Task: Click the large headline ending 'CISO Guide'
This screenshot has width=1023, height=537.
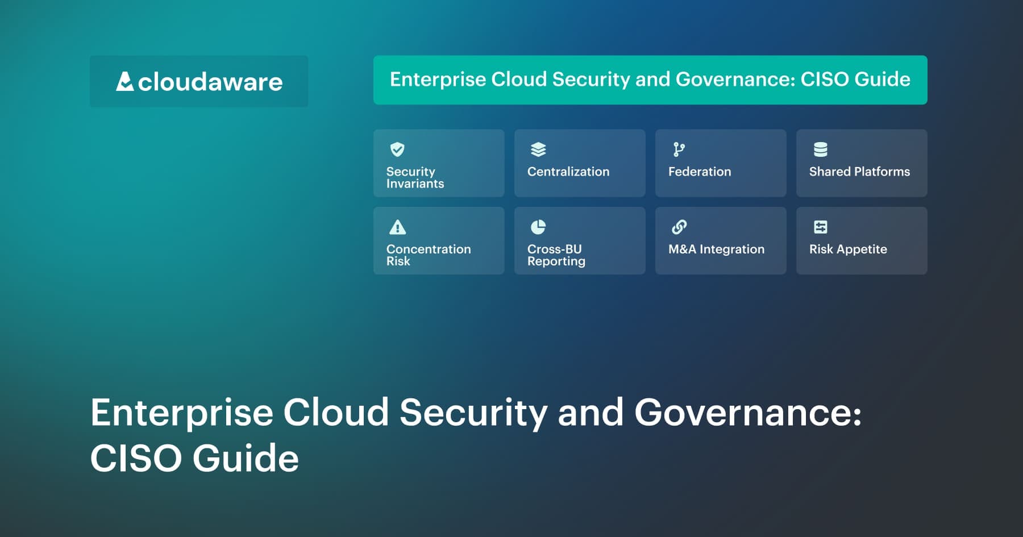Action: pos(476,435)
